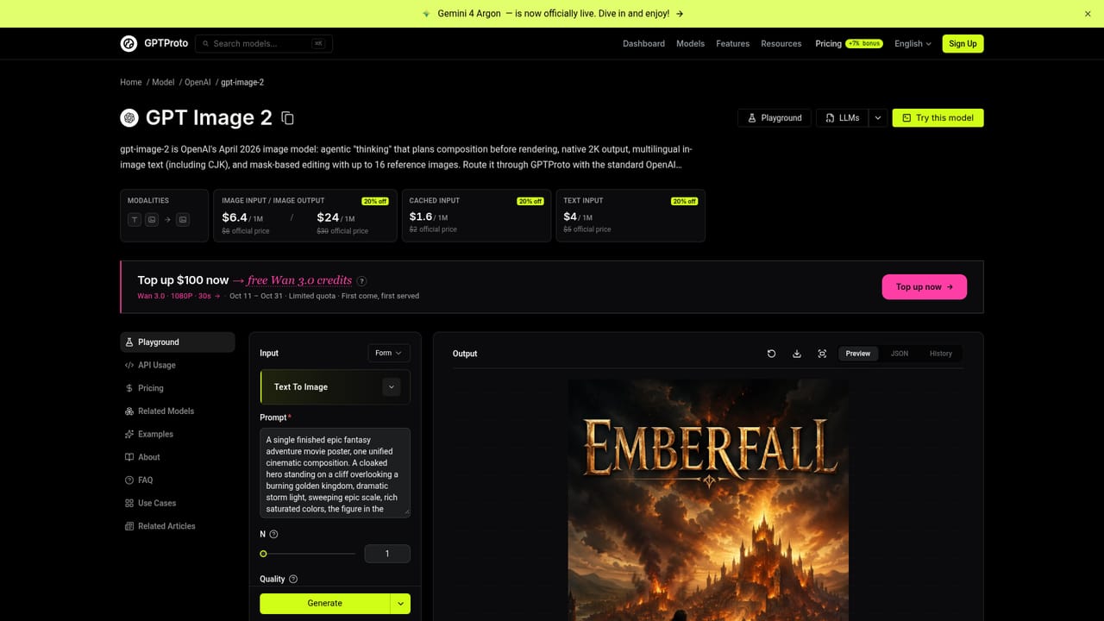Open Related Articles in sidebar
Viewport: 1104px width, 621px height.
[177, 526]
